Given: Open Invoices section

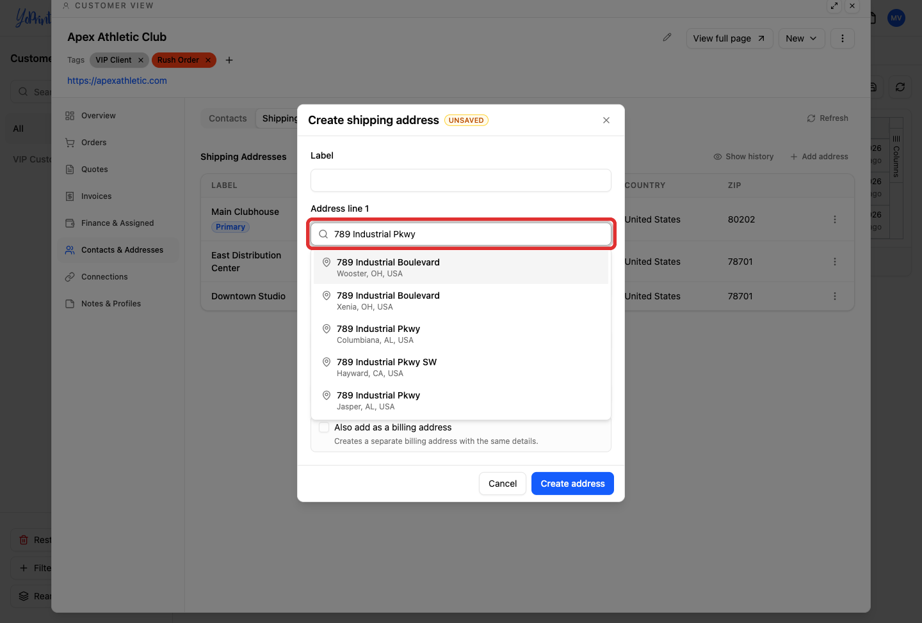Looking at the screenshot, I should [x=118, y=196].
